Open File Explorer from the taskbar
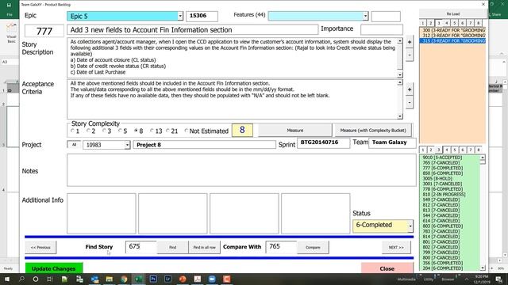 click(x=110, y=279)
